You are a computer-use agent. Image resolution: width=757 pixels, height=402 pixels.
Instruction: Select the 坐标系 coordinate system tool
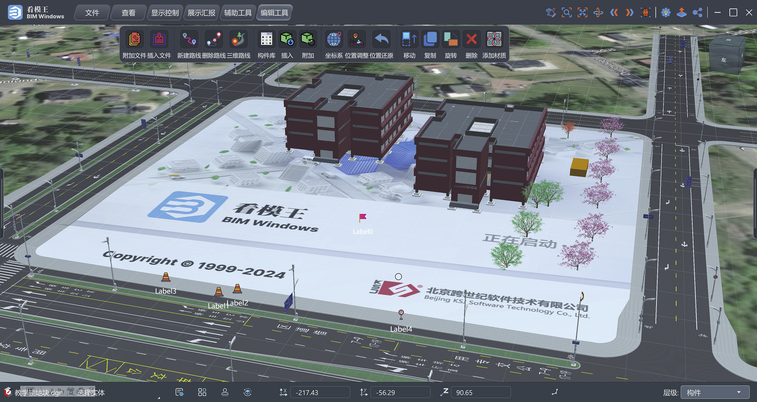point(334,39)
